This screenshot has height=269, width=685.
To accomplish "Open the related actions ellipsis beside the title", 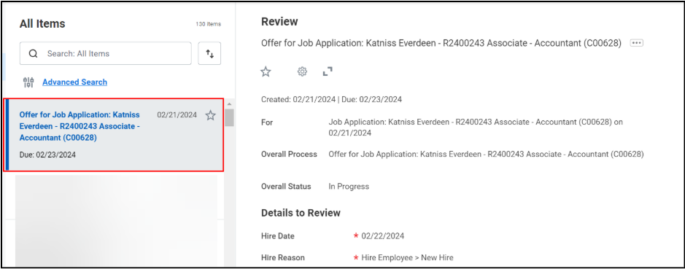I will (x=637, y=43).
